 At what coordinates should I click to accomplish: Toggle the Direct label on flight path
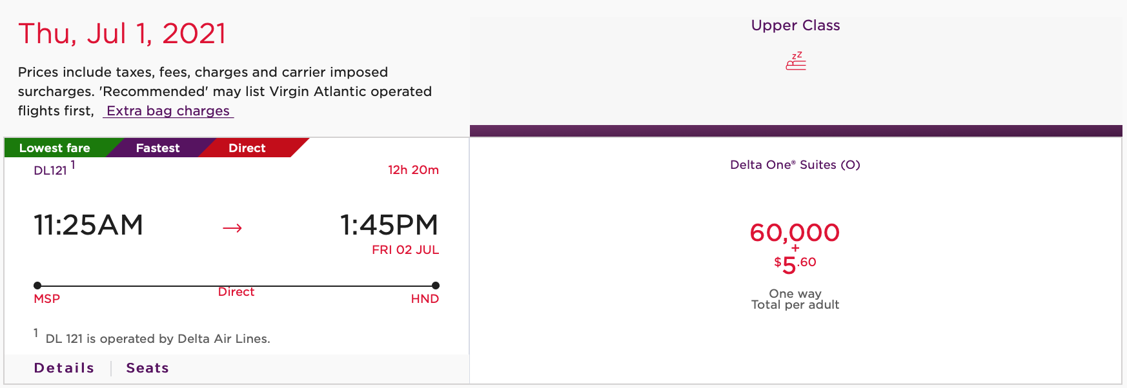[x=236, y=291]
